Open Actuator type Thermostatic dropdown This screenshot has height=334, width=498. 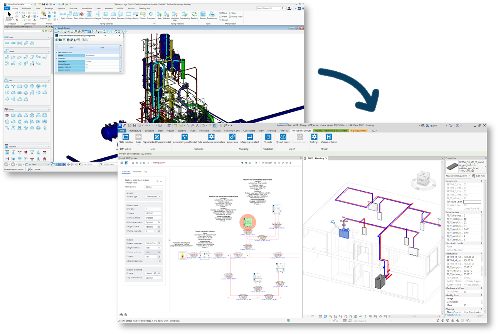[153, 196]
